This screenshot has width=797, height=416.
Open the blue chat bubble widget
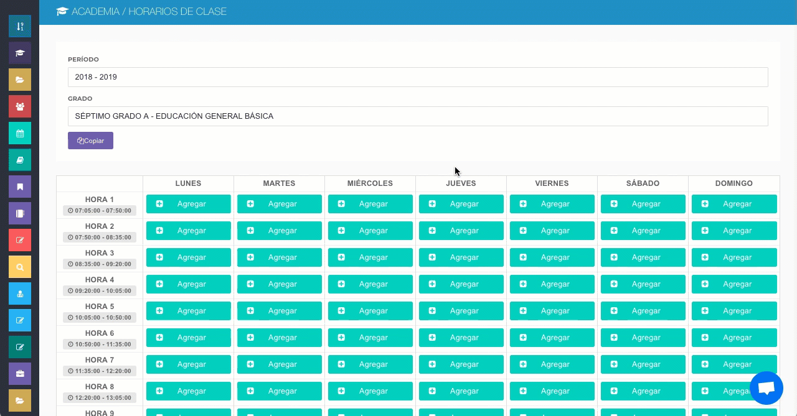pyautogui.click(x=766, y=389)
